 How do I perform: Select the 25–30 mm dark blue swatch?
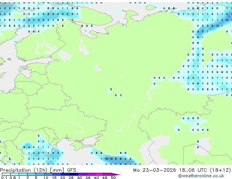tap(74, 174)
